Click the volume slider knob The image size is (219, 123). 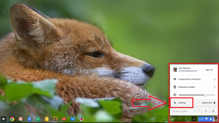(205, 95)
